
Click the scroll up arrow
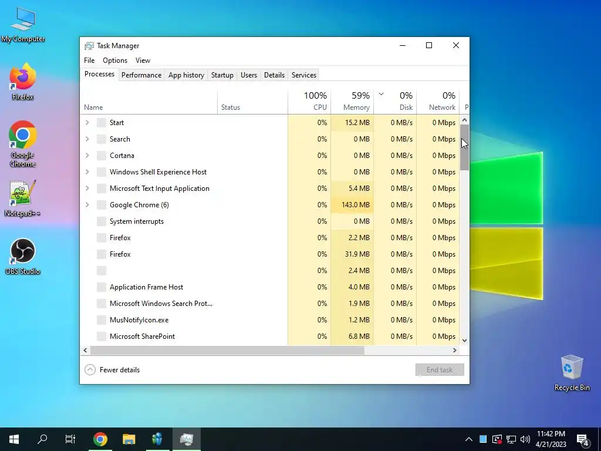click(x=465, y=120)
